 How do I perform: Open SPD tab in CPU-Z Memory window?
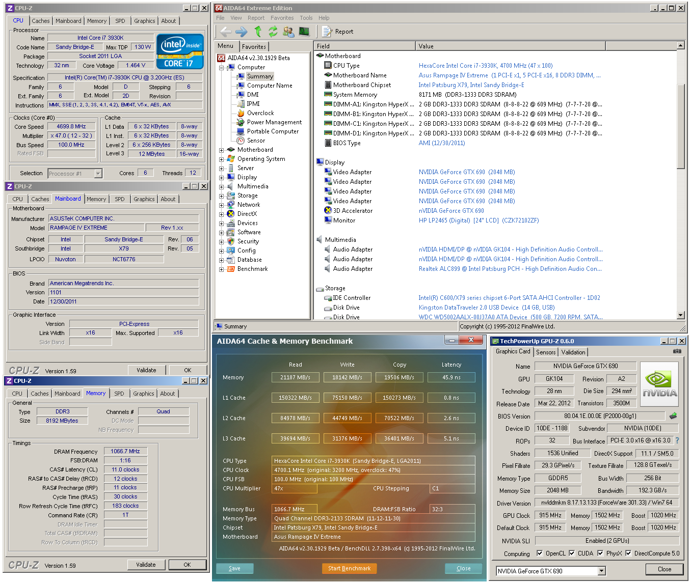pyautogui.click(x=119, y=394)
